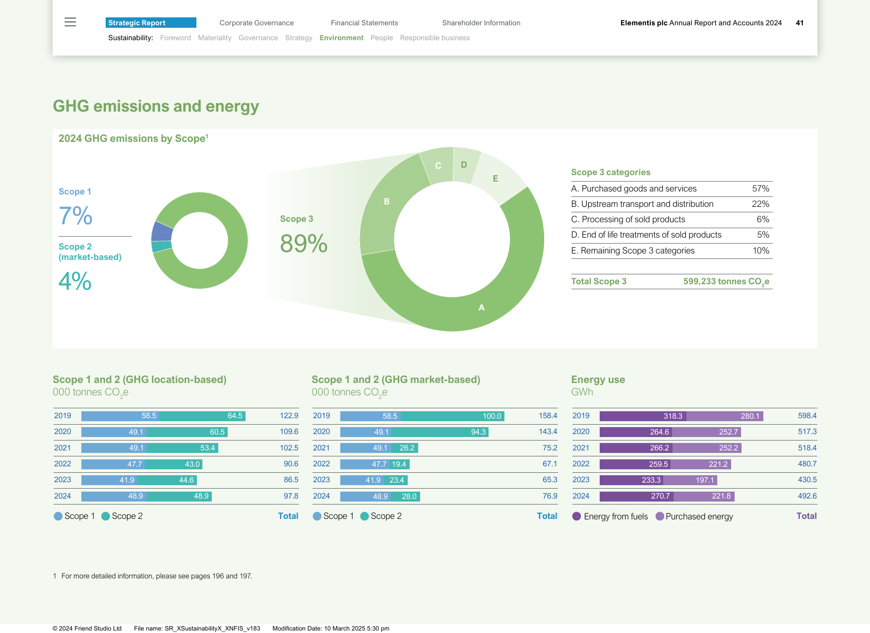The image size is (870, 633).
Task: Select the 100.0 Scope 2 bar value
Action: (492, 416)
